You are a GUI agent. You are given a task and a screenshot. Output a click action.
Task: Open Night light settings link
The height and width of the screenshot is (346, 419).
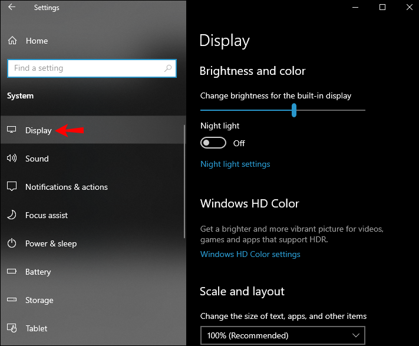[235, 164]
